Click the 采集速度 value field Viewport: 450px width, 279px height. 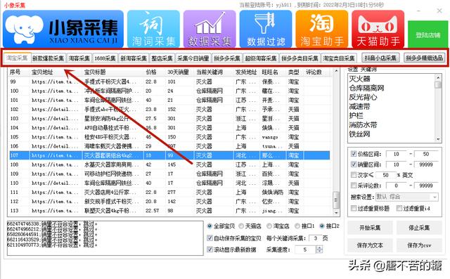tap(305, 249)
